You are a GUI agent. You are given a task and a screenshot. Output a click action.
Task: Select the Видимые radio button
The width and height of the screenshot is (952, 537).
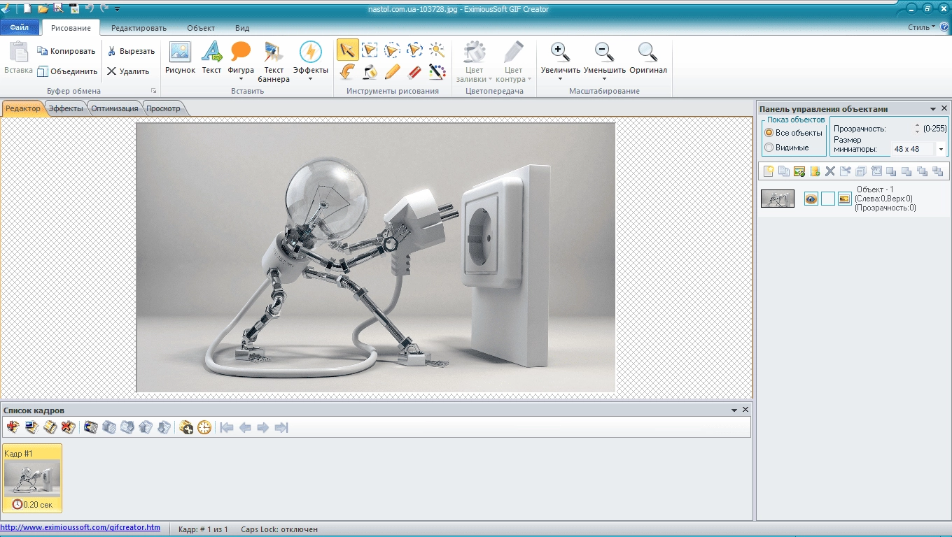point(769,148)
